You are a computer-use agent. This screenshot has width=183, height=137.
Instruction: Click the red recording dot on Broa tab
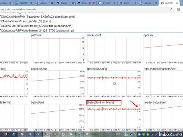click(90, 3)
